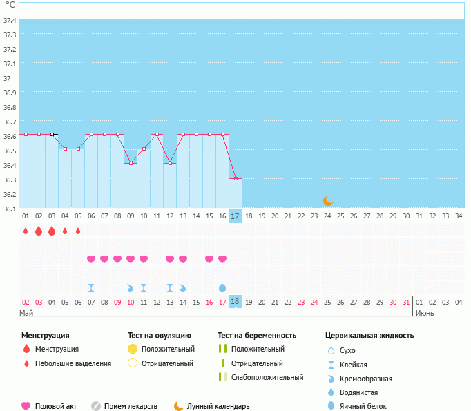Select the pink heart icon on cycle day 06

tap(91, 259)
